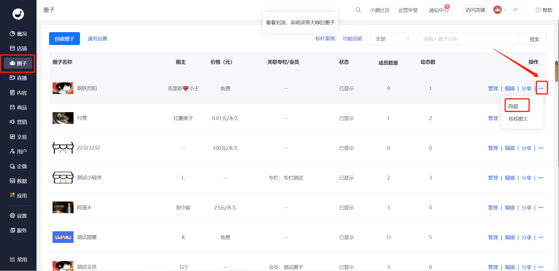
Task: Choose 隐藏 from the dropdown menu
Action: (x=513, y=106)
